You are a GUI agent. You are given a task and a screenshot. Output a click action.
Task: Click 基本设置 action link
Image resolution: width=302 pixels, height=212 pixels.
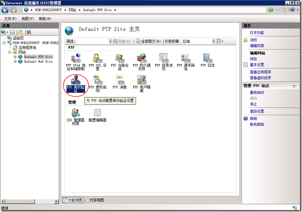(259, 64)
